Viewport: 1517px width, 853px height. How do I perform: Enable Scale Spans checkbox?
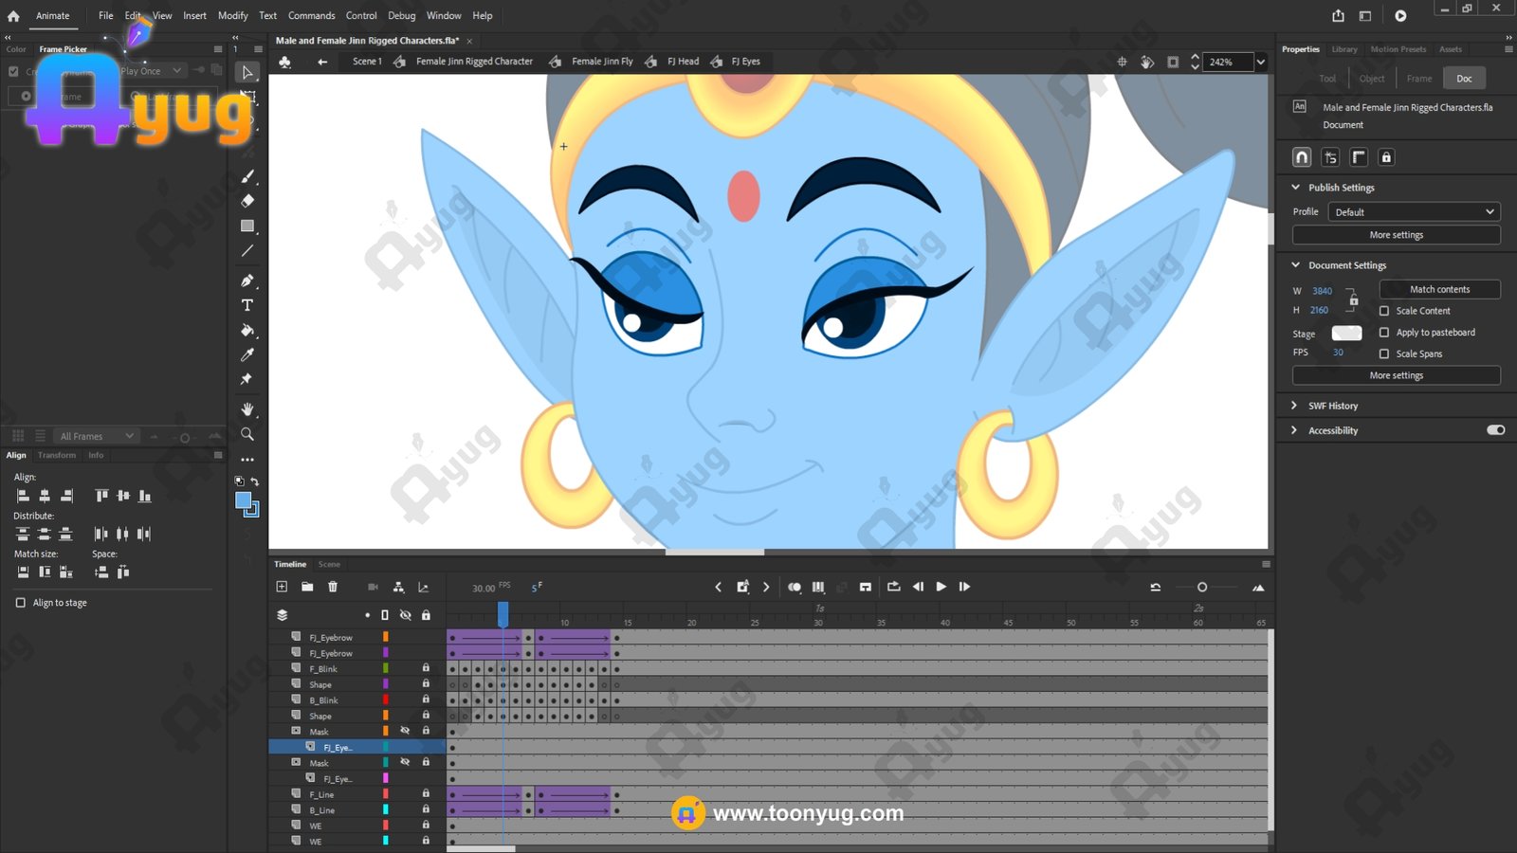[1384, 354]
